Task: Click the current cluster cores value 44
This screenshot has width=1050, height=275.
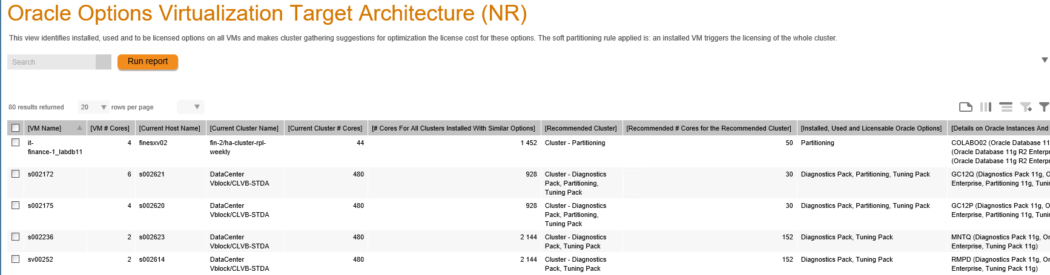Action: pyautogui.click(x=360, y=143)
